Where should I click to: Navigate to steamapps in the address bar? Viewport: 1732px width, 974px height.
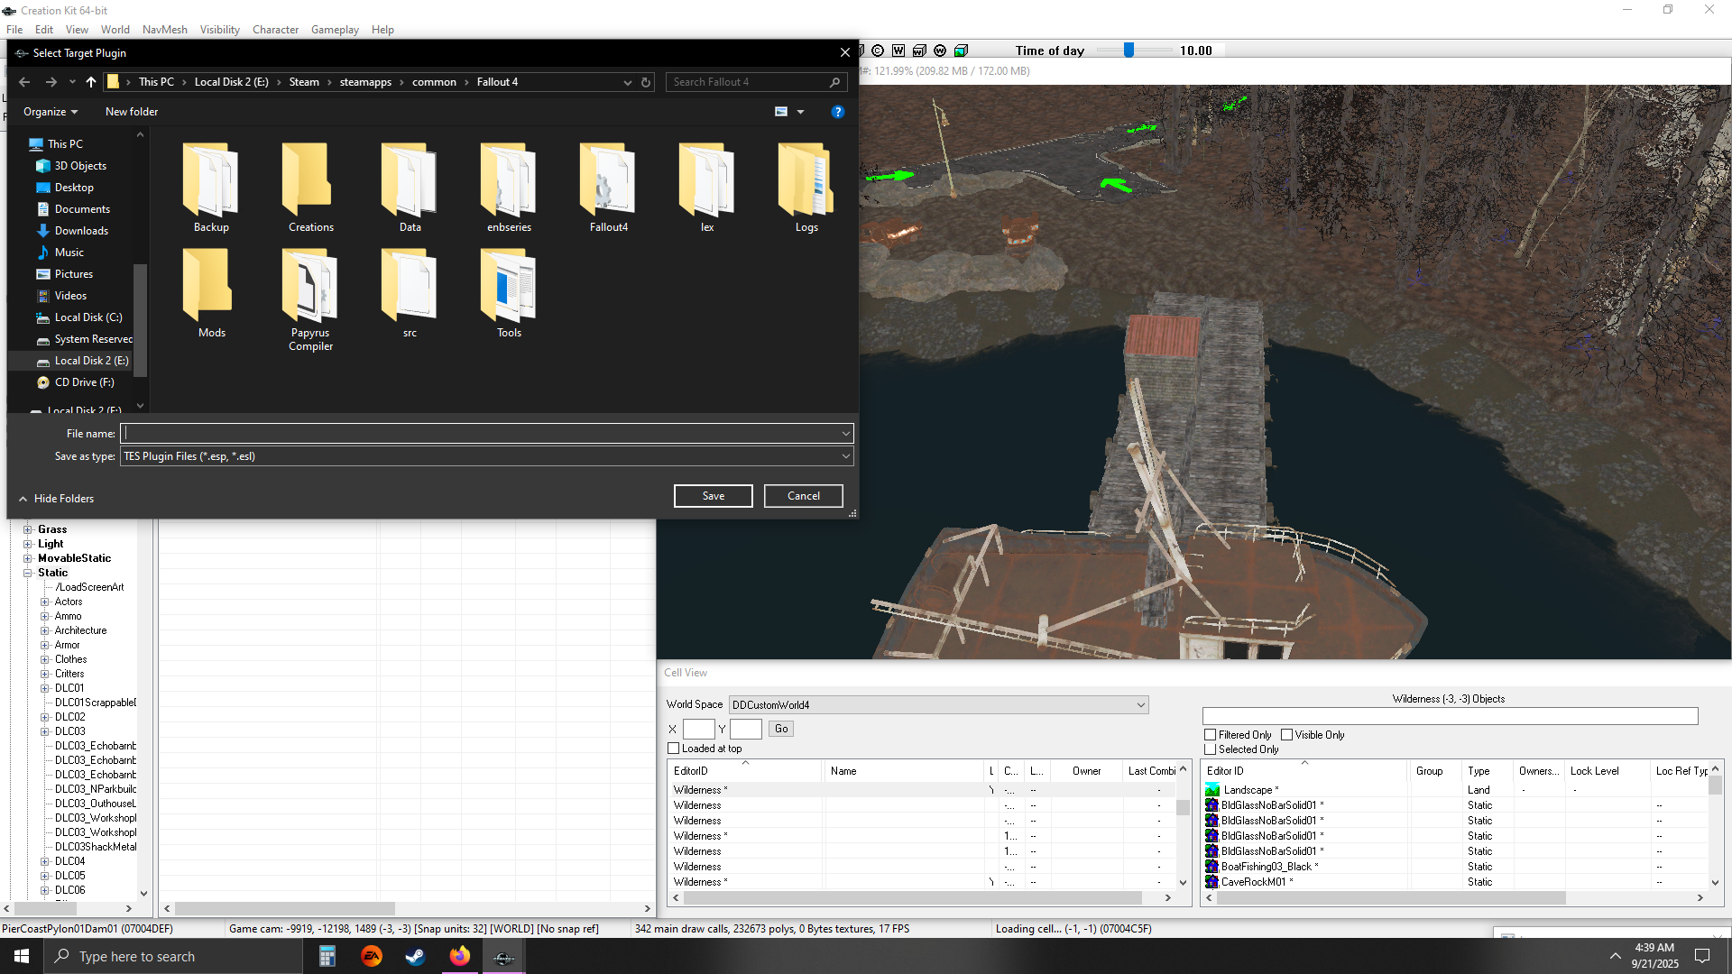[365, 82]
